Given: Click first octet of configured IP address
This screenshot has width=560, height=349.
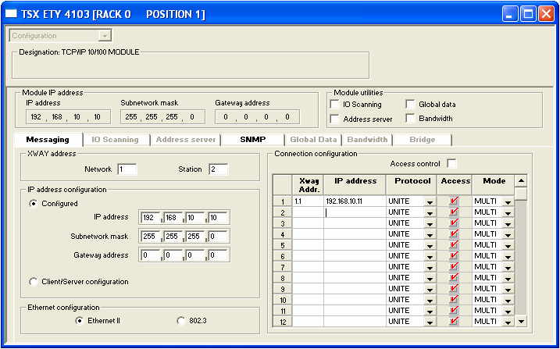Looking at the screenshot, I should 151,217.
